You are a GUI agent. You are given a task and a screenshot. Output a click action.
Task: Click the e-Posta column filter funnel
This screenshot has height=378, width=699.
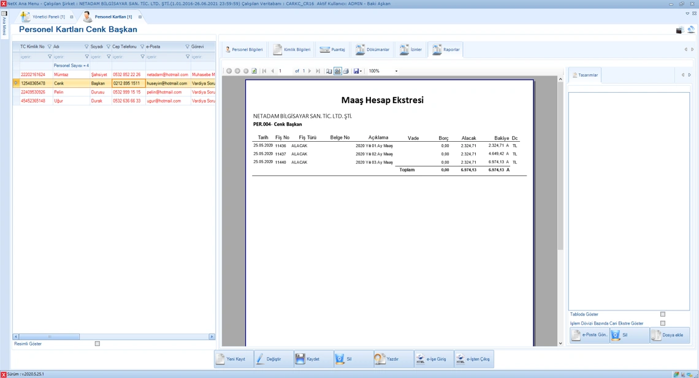(x=187, y=47)
